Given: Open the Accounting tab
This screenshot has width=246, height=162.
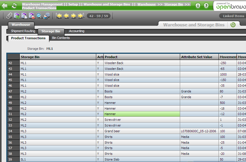Looking at the screenshot, I should click(x=76, y=31).
